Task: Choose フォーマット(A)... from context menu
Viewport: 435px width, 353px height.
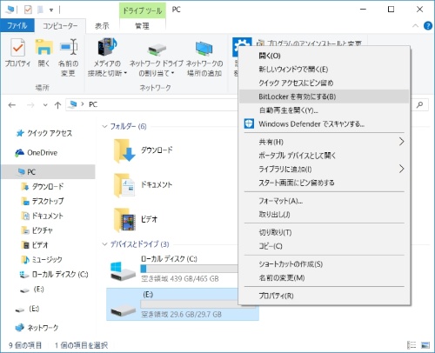Action: [x=325, y=201]
